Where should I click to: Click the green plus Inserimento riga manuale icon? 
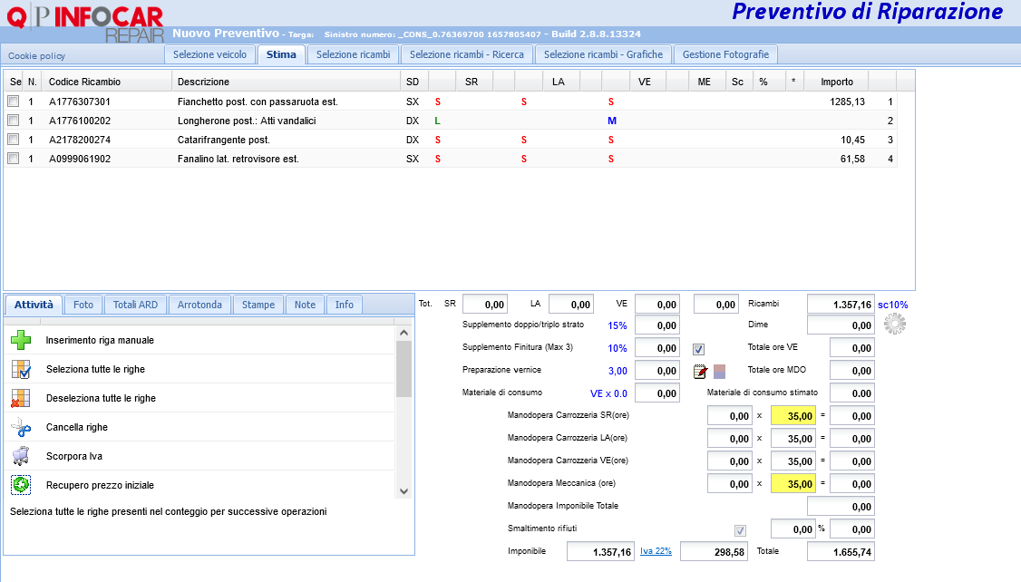pyautogui.click(x=21, y=340)
